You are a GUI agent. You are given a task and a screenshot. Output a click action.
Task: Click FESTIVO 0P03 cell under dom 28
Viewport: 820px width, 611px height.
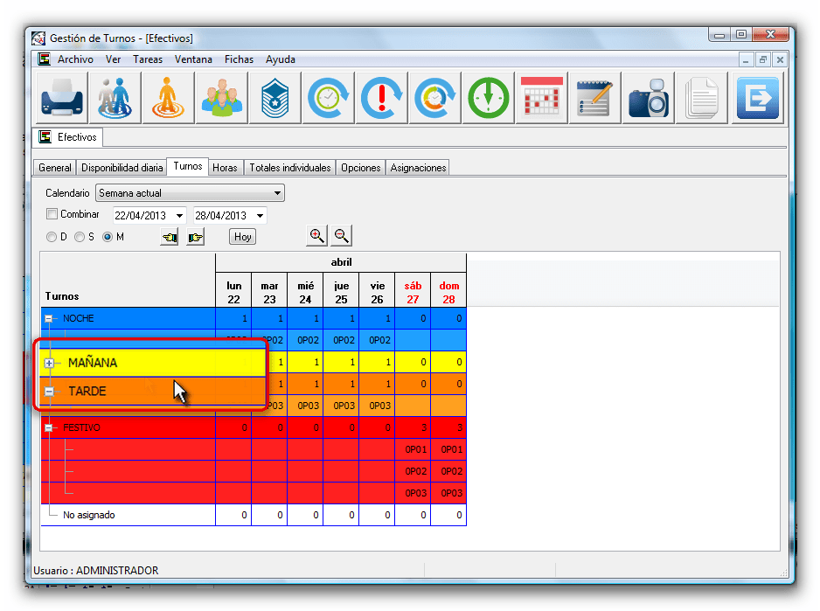coord(448,493)
